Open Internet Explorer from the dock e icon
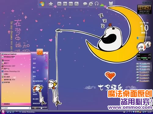 [x=91, y=4]
